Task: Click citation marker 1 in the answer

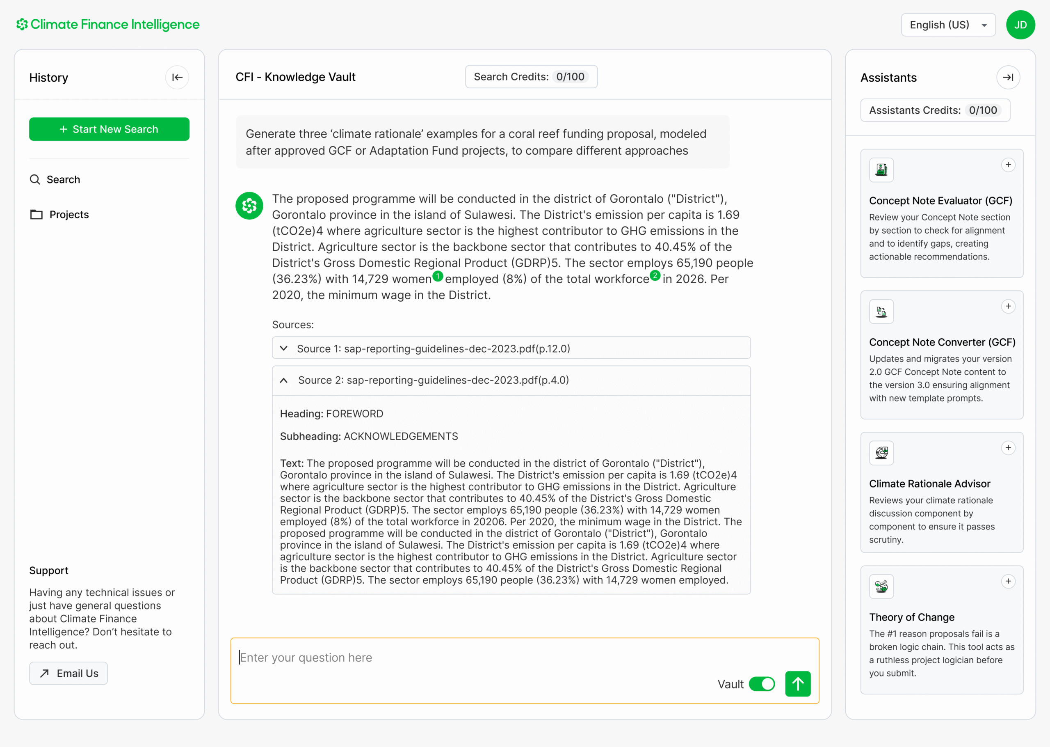Action: click(438, 276)
